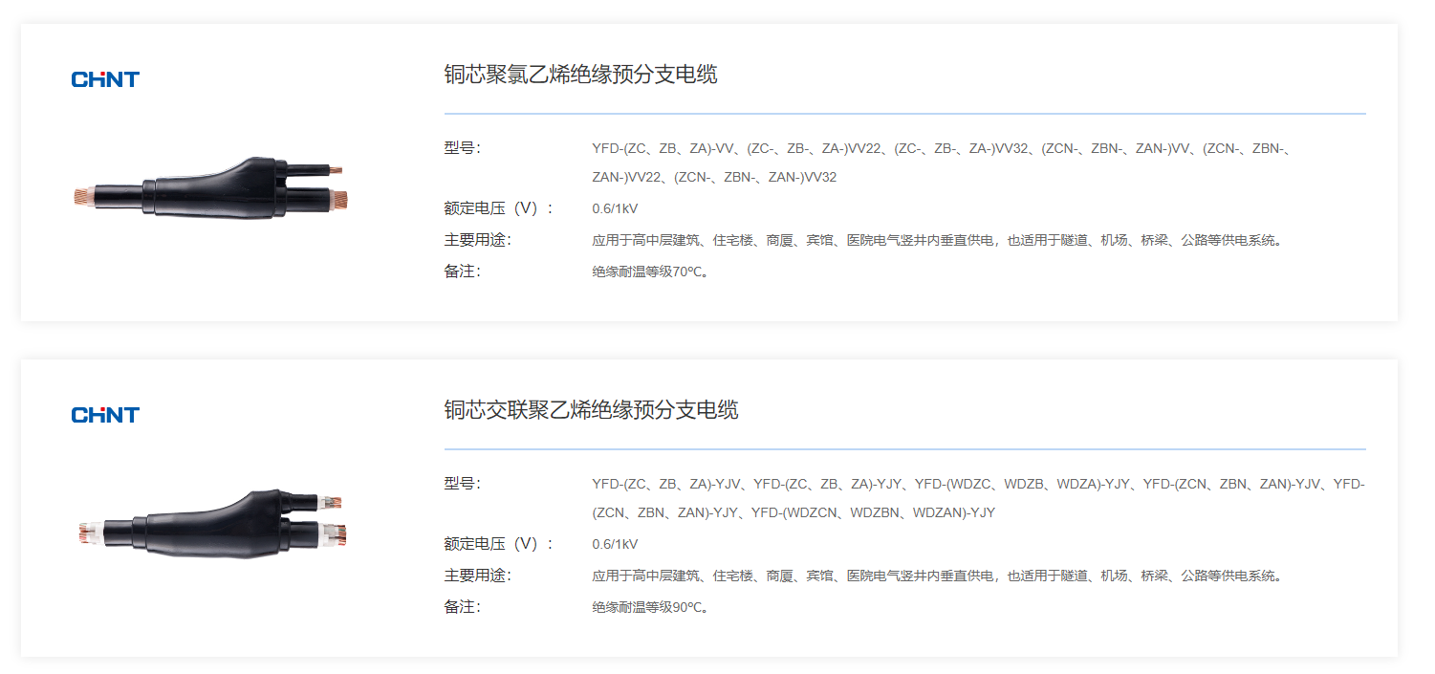Click the CHNT logo in the second product card

(x=105, y=415)
